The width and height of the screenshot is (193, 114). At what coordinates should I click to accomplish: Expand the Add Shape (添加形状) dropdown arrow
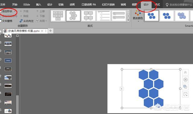point(15,11)
